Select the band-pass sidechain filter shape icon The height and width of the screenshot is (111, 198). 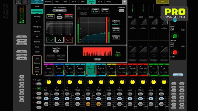(x=59, y=40)
